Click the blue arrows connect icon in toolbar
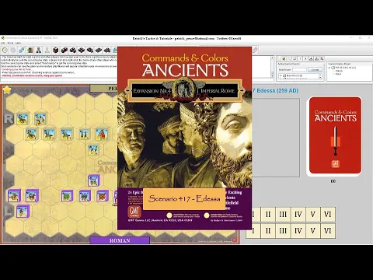373x280 pixels. coord(22,50)
